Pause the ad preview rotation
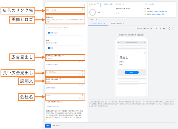The height and width of the screenshot is (129, 178). point(164,28)
